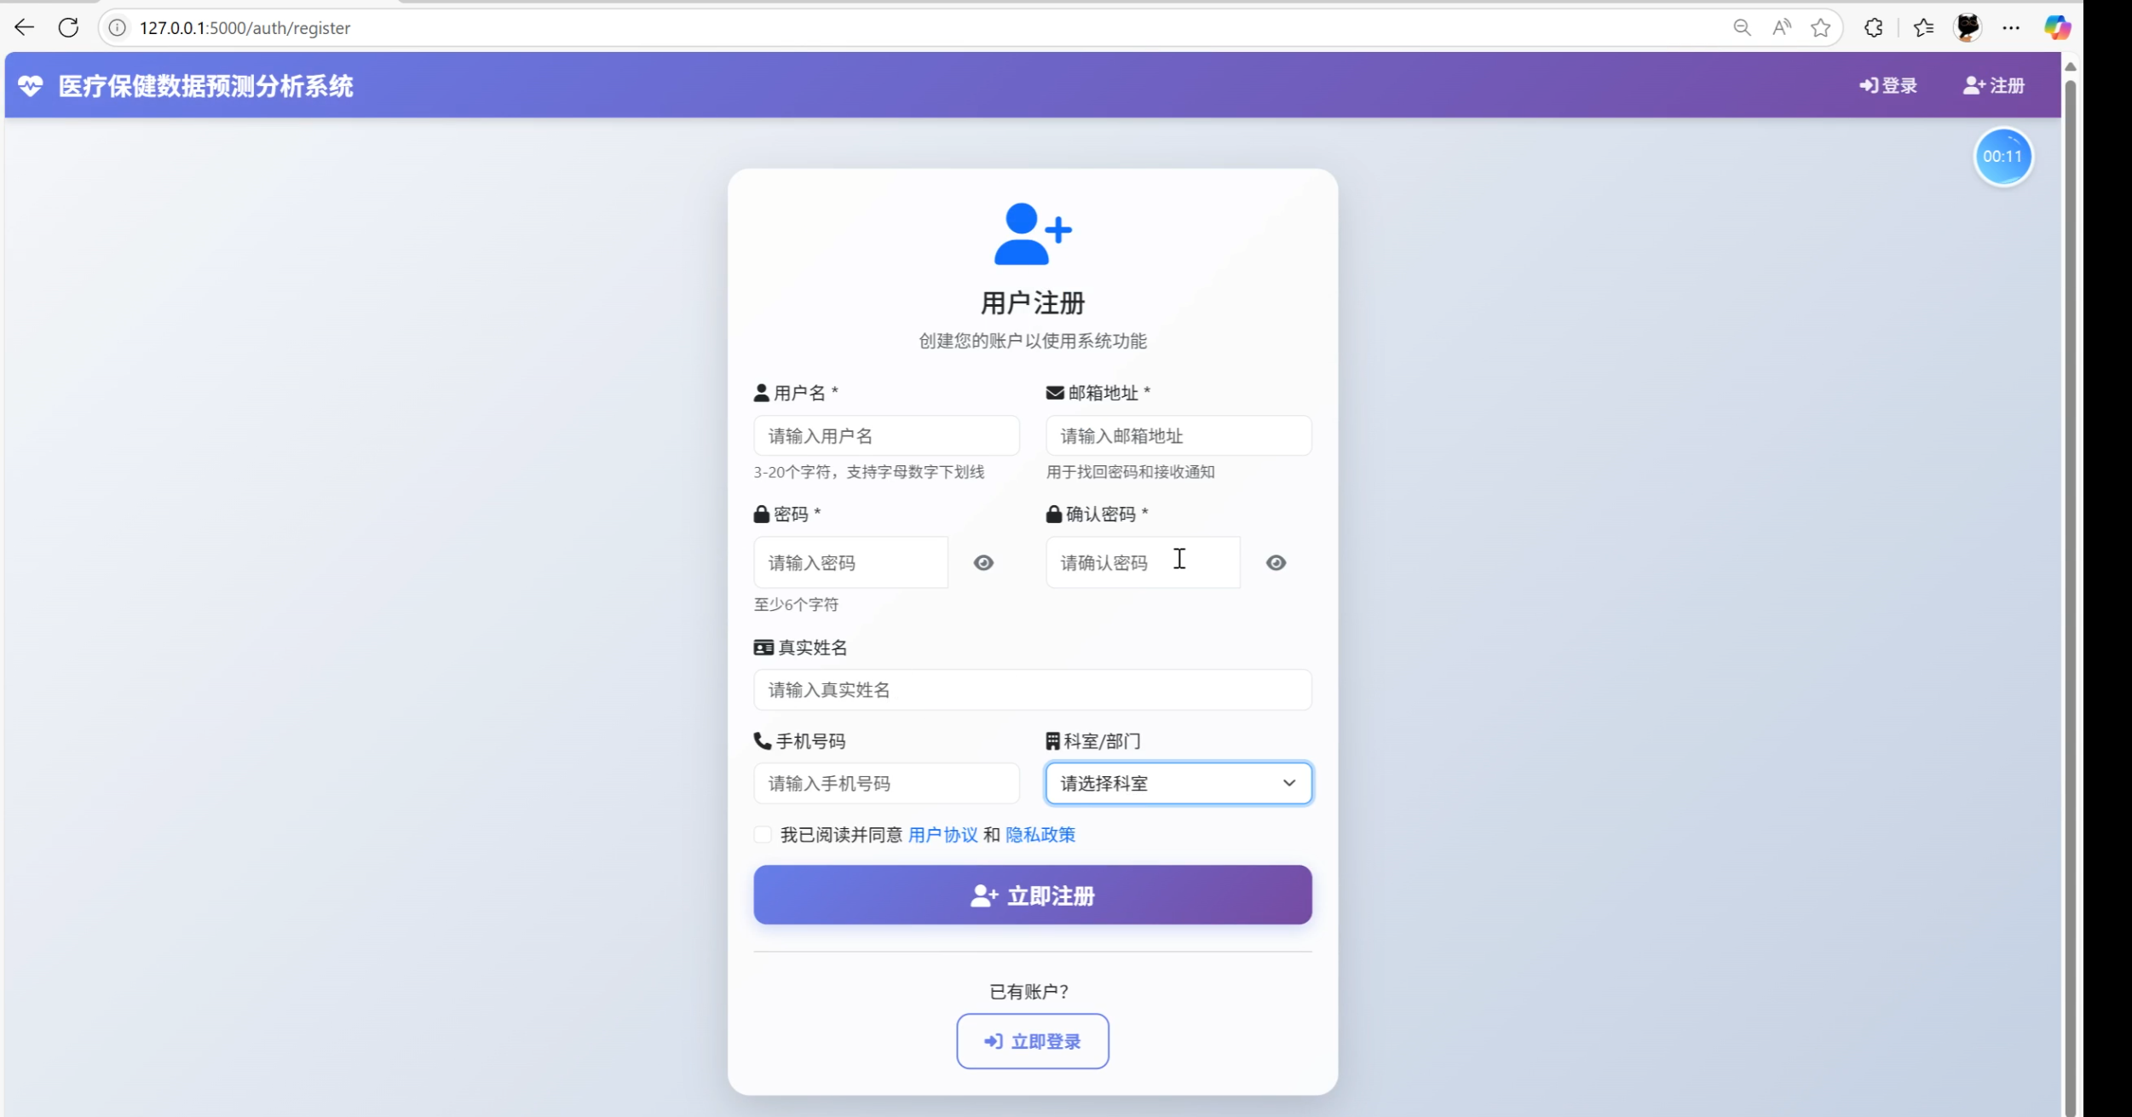The width and height of the screenshot is (2132, 1117).
Task: Click the 科室/部门 label with building icon
Action: tap(1093, 741)
